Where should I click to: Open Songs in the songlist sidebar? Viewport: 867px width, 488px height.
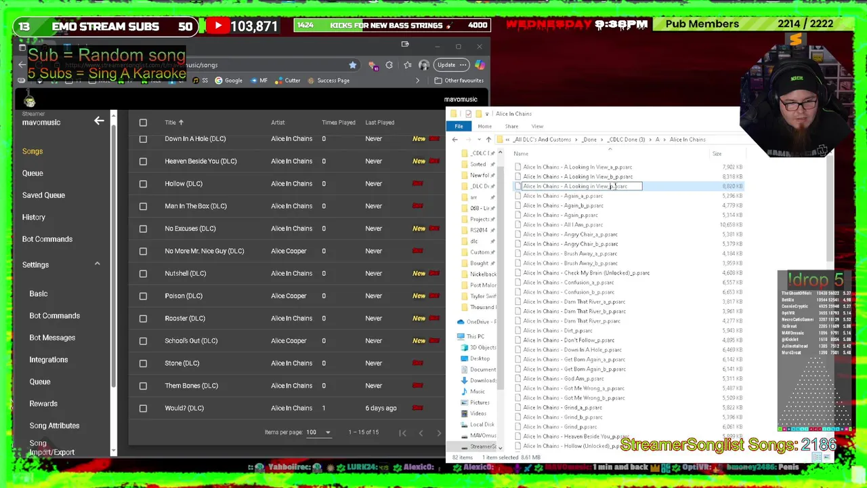(x=33, y=151)
